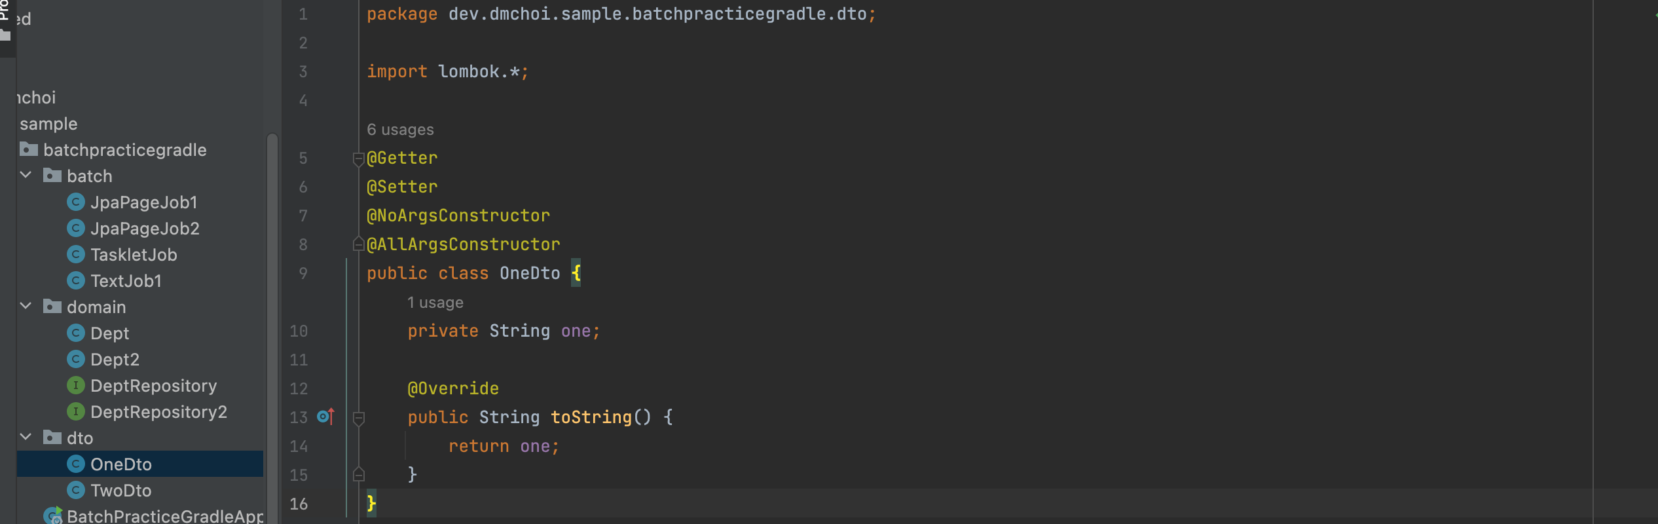This screenshot has height=524, width=1658.
Task: Open the 1 usage hint link
Action: point(435,303)
